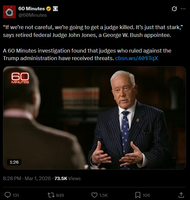
Task: Like the post with the heart icon
Action: (94, 195)
